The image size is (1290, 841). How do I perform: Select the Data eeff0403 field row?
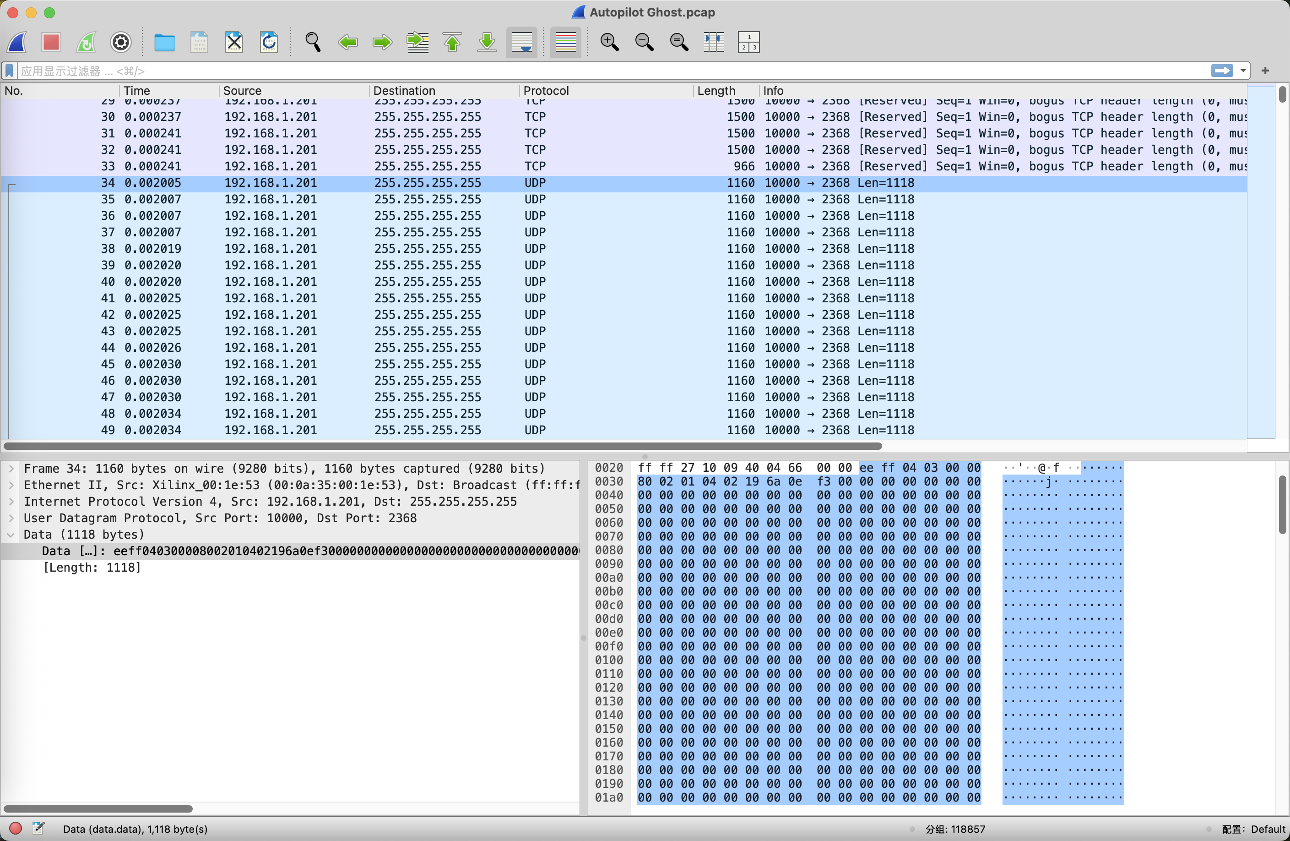pos(290,551)
